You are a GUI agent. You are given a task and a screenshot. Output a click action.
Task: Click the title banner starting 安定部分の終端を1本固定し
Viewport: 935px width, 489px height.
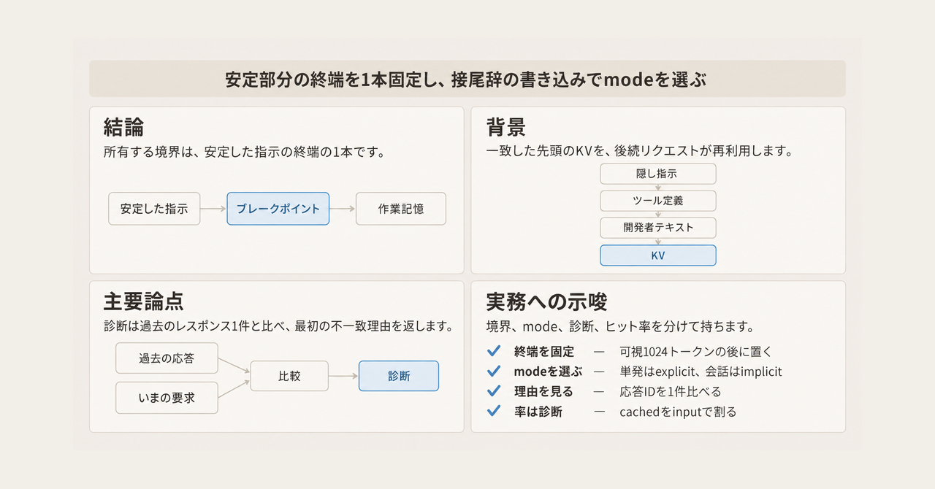[467, 79]
